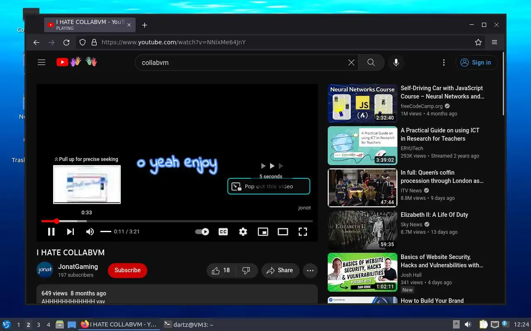Open Basics of Website Security video thumbnail
Screen dimensions: 531x331
tap(363, 272)
